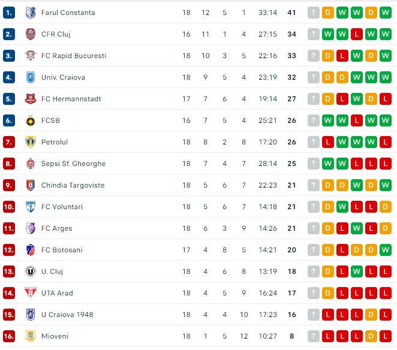Click the Farul Constanta club crest

point(31,13)
